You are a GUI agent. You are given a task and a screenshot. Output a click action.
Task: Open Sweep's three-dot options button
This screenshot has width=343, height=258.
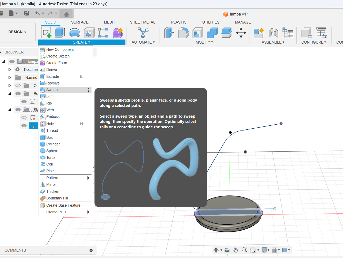pos(88,90)
